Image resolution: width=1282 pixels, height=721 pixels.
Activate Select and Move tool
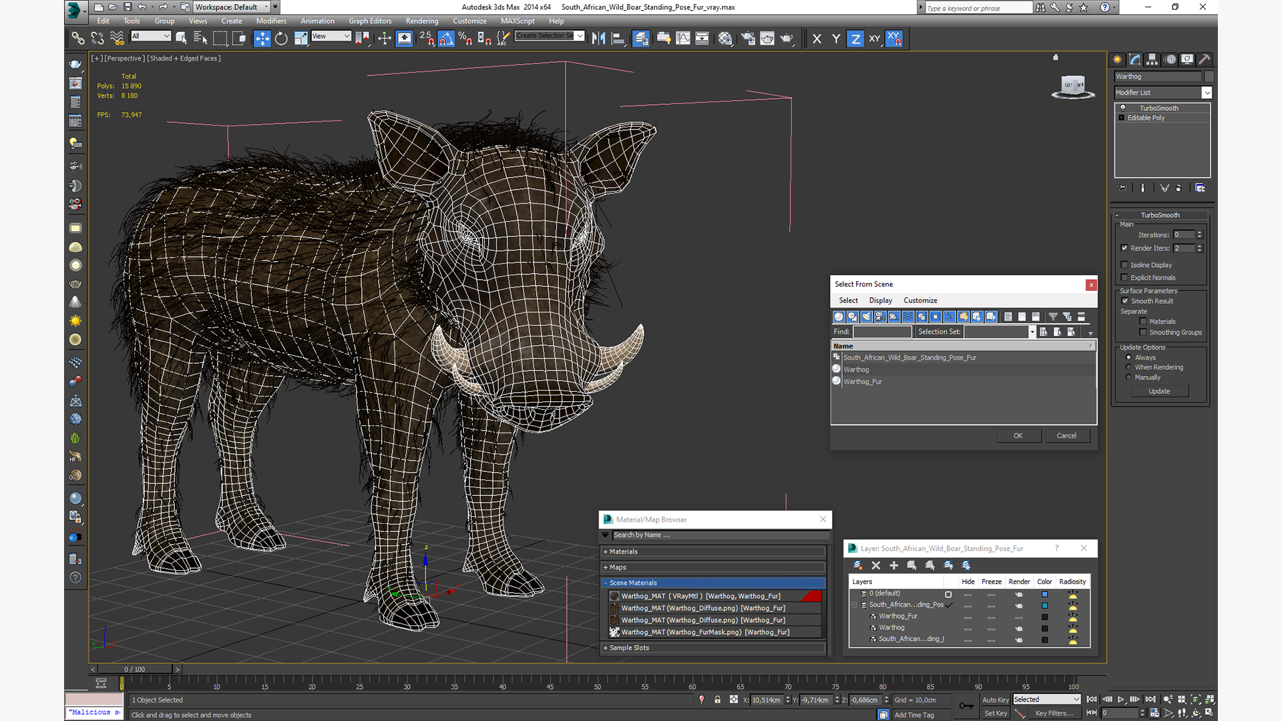pyautogui.click(x=262, y=38)
